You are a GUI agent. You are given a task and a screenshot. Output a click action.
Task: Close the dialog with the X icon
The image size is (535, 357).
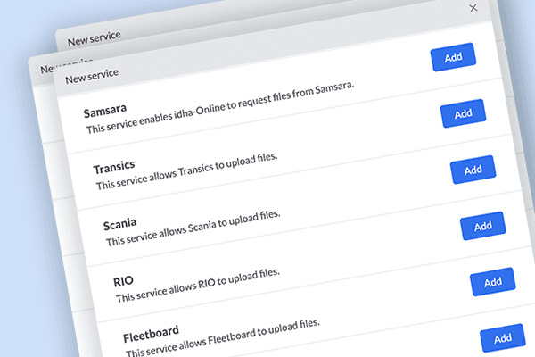(x=473, y=8)
